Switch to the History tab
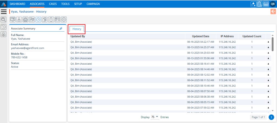The width and height of the screenshot is (277, 123). pos(77,29)
